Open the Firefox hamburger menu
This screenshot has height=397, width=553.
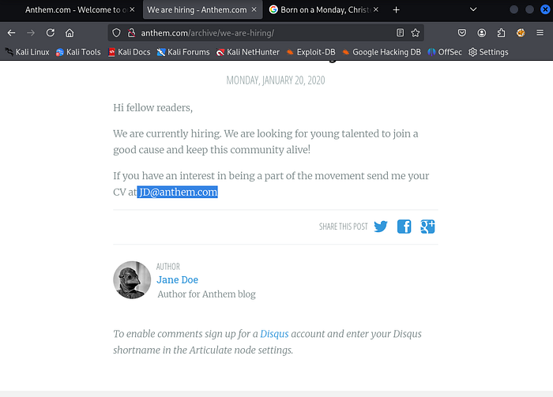coord(540,33)
